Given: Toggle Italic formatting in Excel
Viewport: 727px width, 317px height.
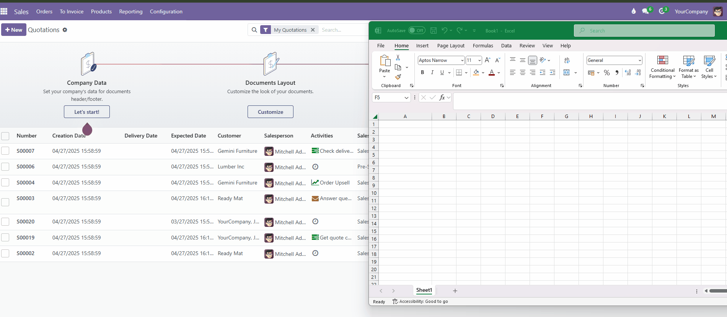Looking at the screenshot, I should pyautogui.click(x=432, y=72).
